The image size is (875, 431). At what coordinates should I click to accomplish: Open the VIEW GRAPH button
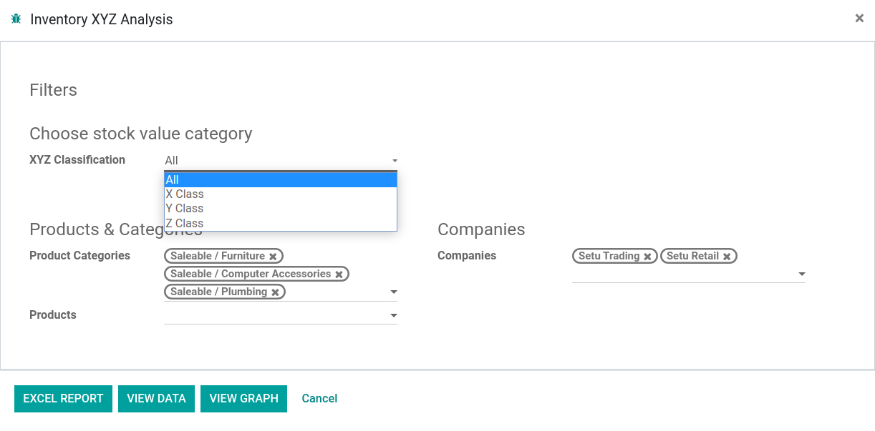click(243, 399)
